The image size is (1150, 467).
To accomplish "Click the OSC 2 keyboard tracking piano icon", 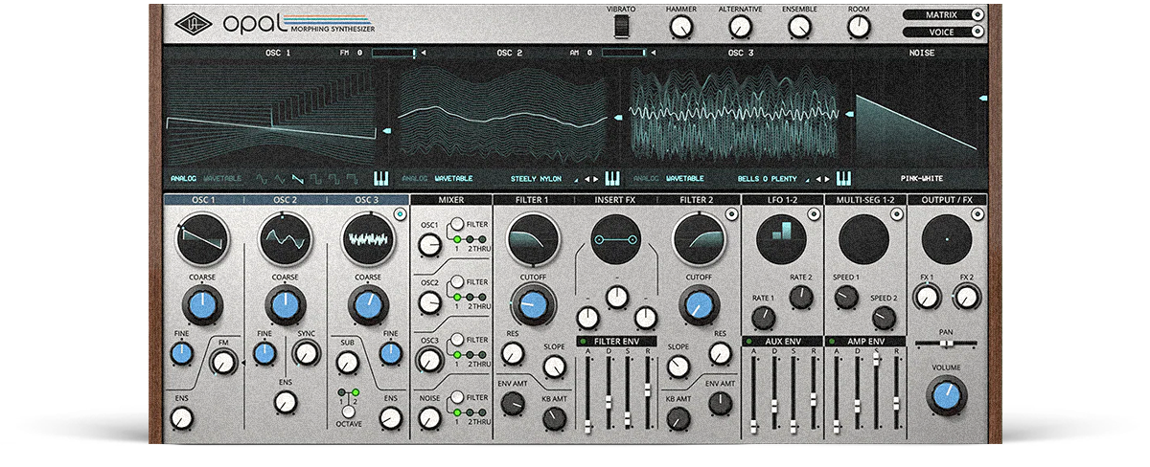I will pos(612,178).
